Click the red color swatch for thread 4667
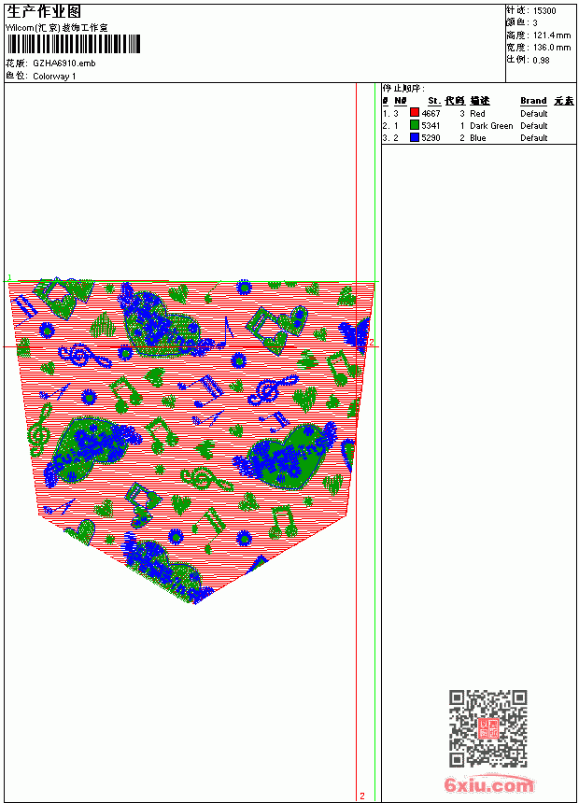This screenshot has height=803, width=579. (415, 113)
